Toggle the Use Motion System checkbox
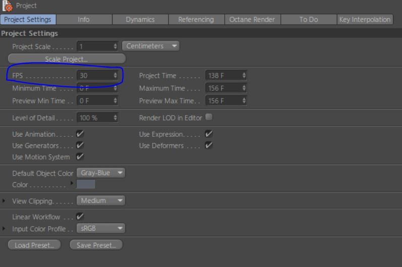The image size is (402, 267). [x=80, y=157]
